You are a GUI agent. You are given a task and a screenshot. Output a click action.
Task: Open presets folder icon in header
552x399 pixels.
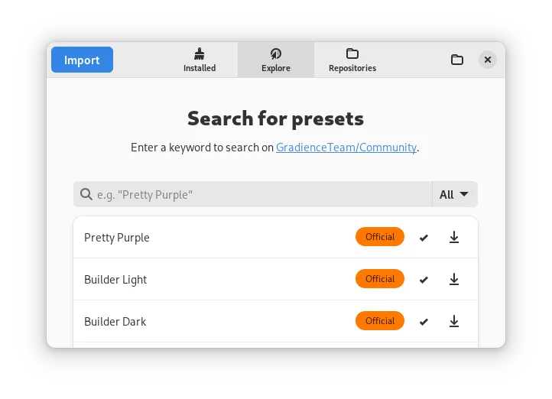tap(457, 60)
